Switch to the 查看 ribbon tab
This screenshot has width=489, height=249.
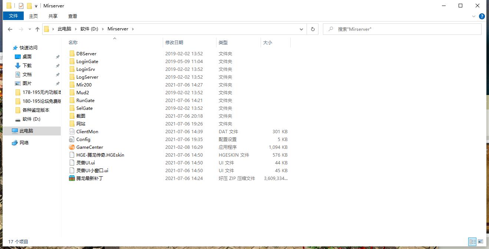coord(73,16)
